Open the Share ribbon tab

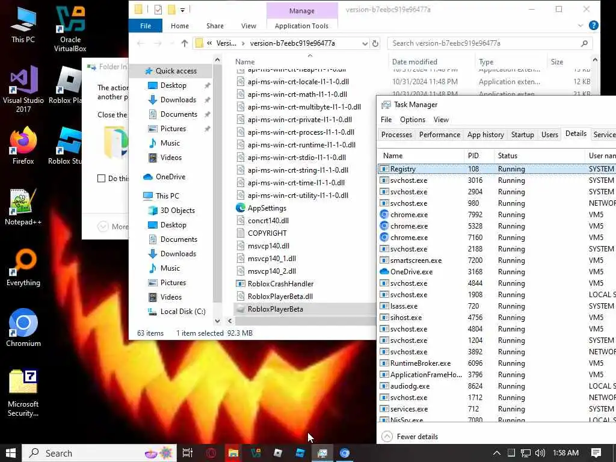215,25
